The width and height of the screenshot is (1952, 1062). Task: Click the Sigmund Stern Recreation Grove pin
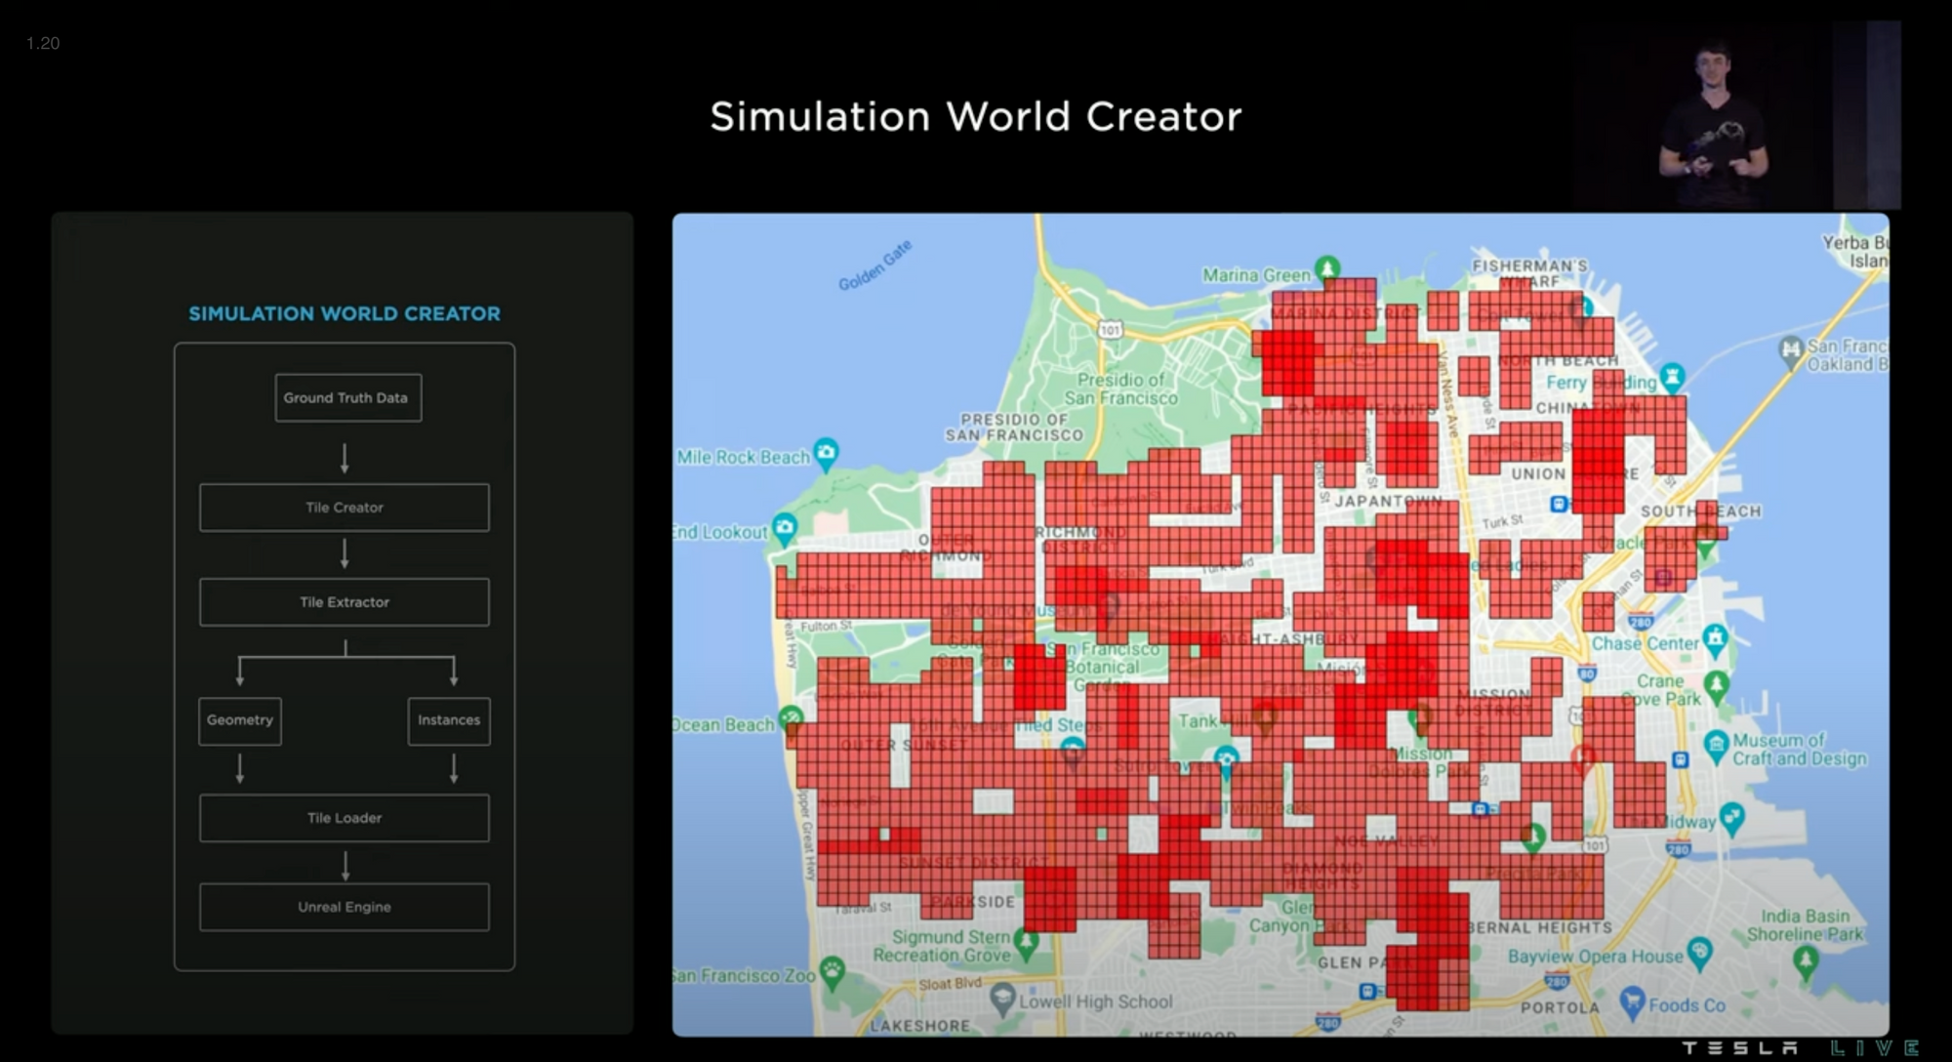tap(1025, 942)
